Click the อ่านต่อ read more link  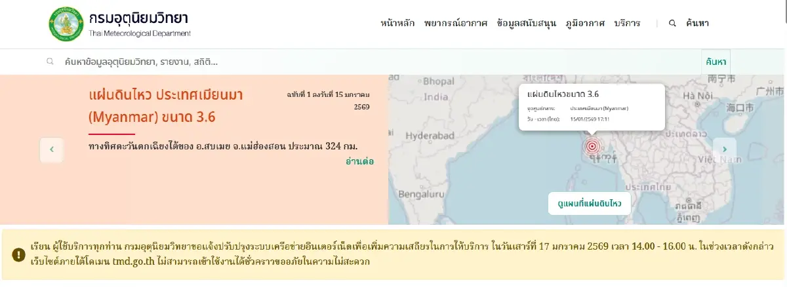coord(359,161)
